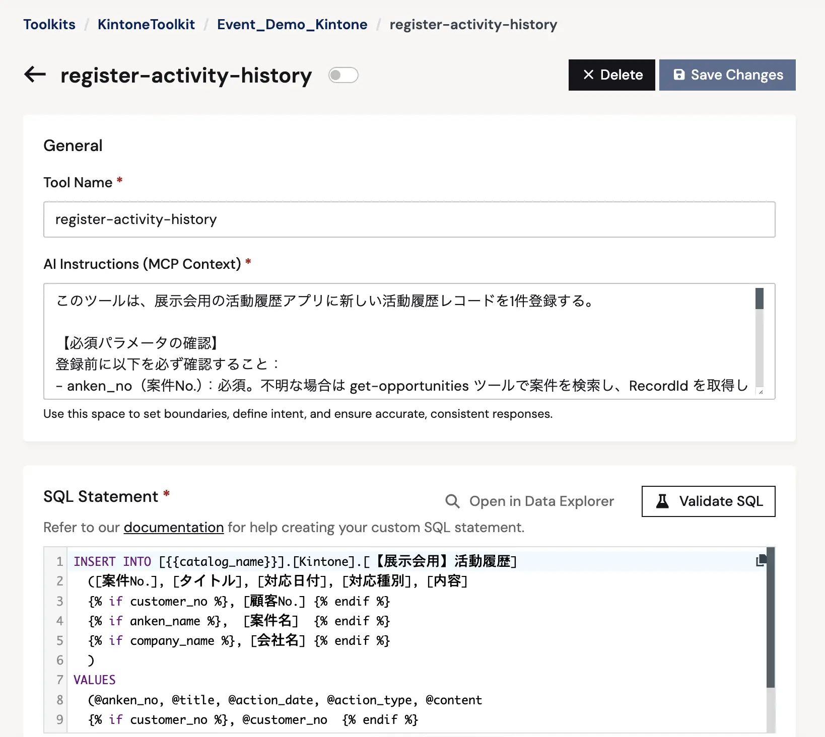
Task: Toggle the register-activity-history enable switch
Action: pos(343,75)
